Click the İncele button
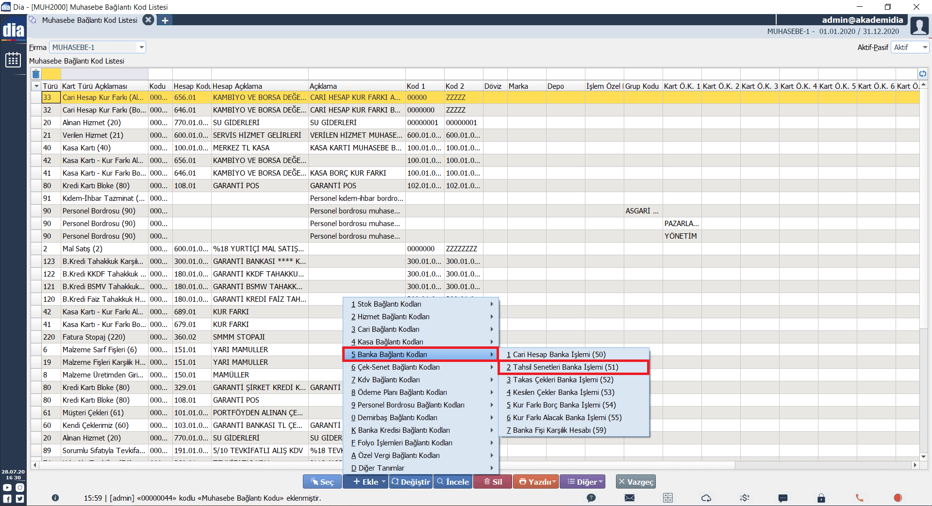Viewport: 932px width, 506px height. click(x=453, y=482)
